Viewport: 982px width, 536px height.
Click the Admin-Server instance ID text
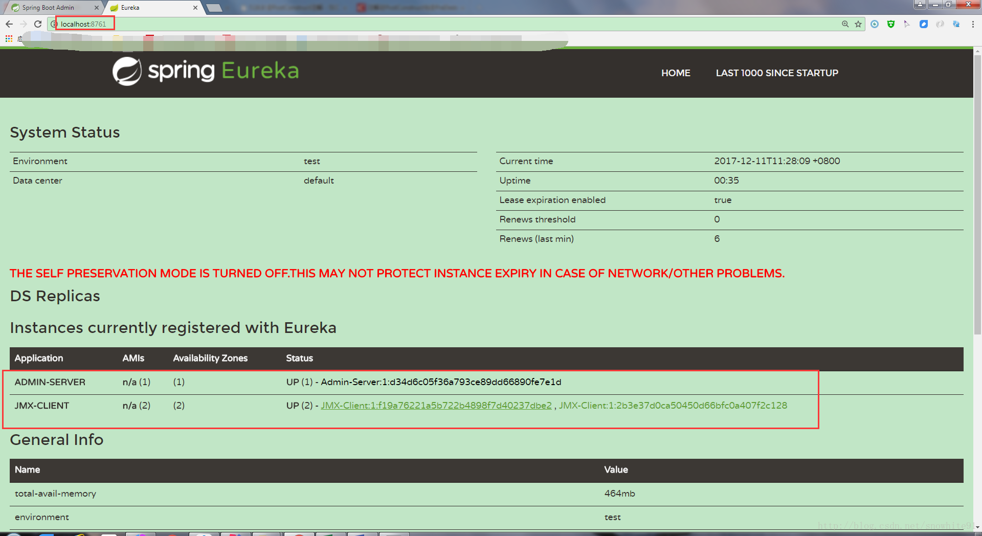coord(441,382)
